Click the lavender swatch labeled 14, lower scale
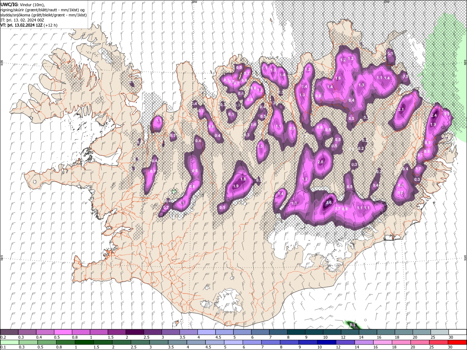This screenshot has height=350, width=467. coord(363,342)
